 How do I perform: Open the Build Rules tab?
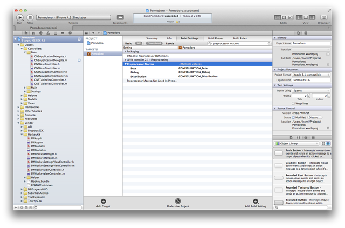pyautogui.click(x=240, y=38)
